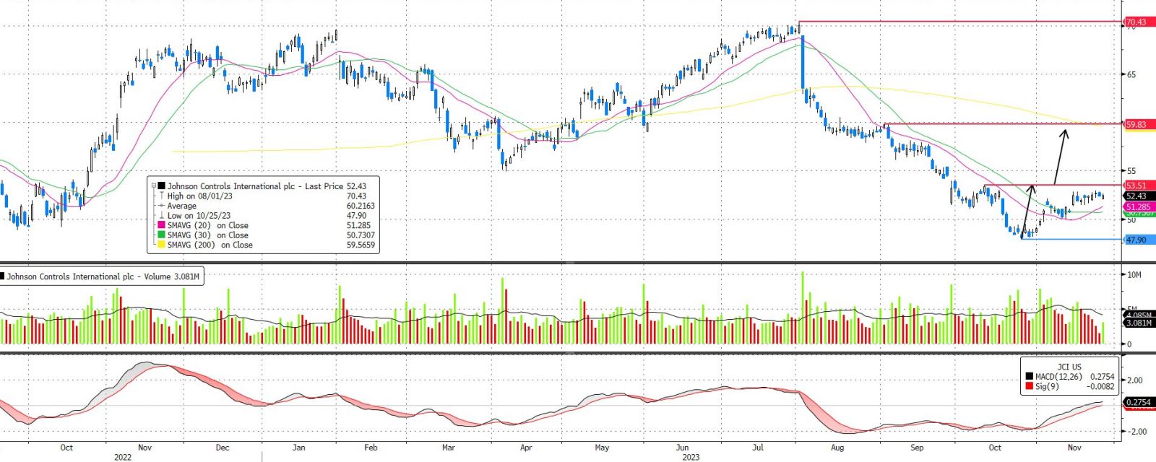
Task: Click Last Price value 52.43 in legend
Action: 356,186
